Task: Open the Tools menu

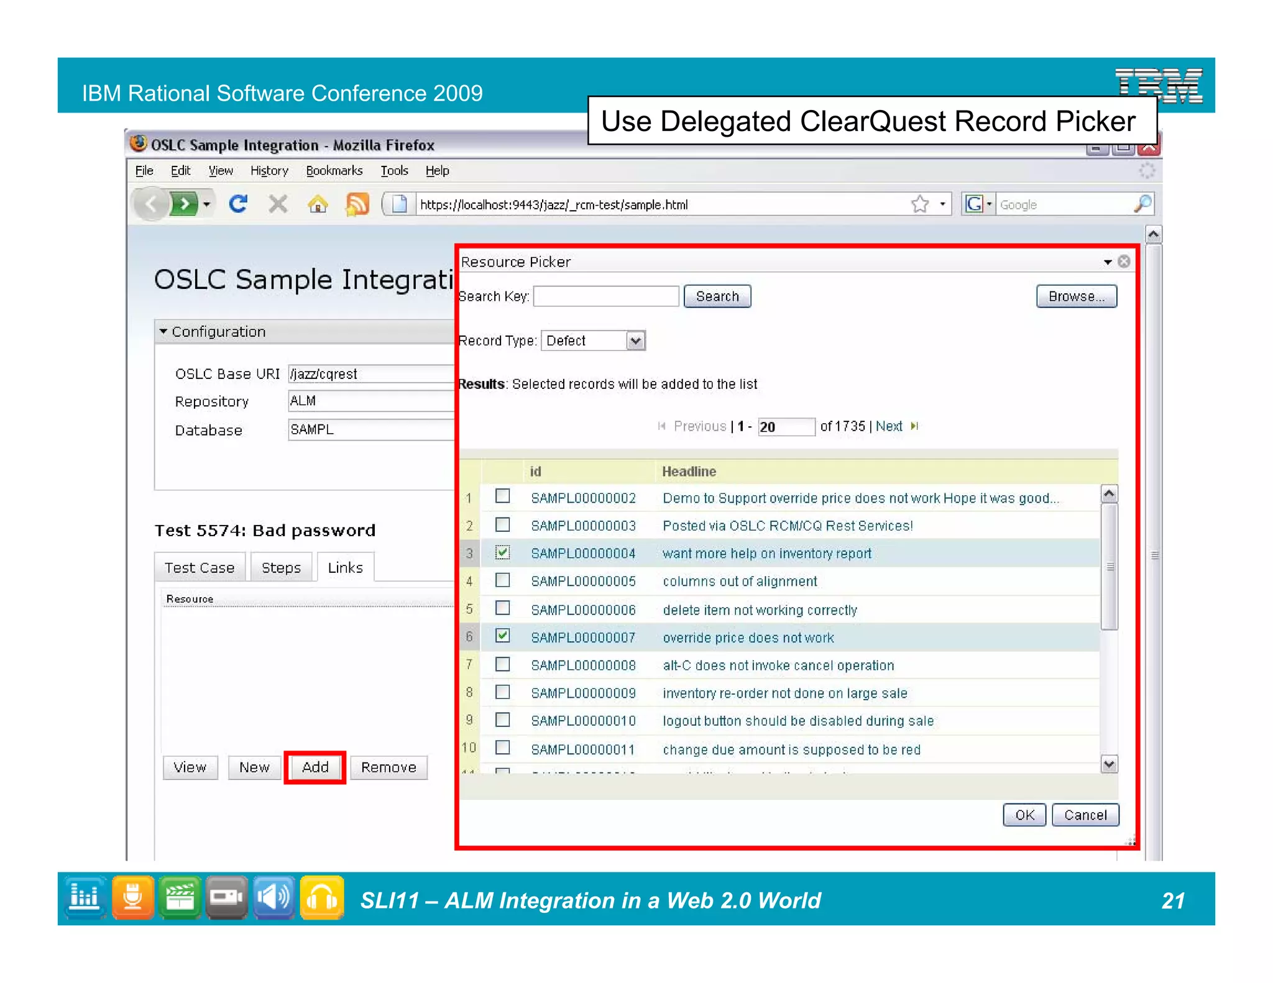Action: click(394, 170)
